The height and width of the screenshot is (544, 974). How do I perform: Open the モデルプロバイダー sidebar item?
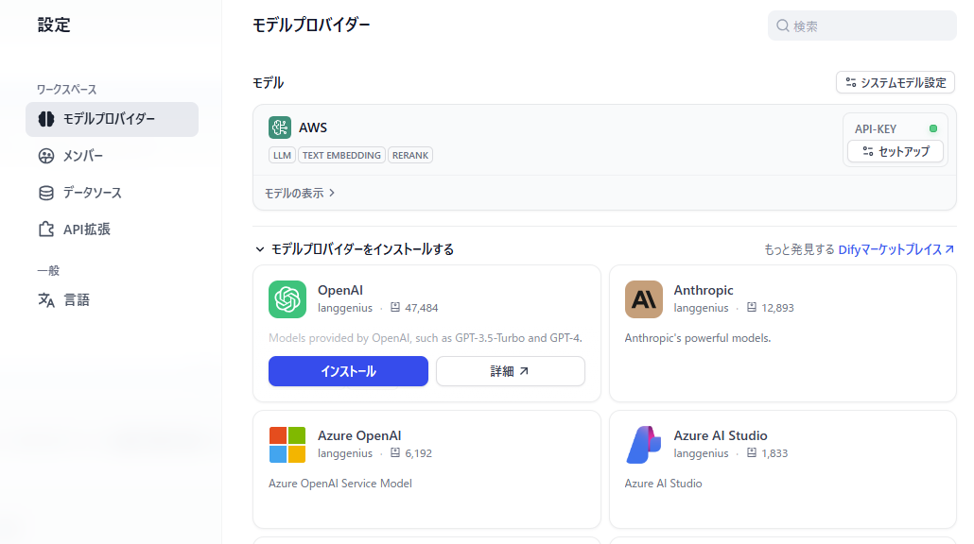coord(112,119)
